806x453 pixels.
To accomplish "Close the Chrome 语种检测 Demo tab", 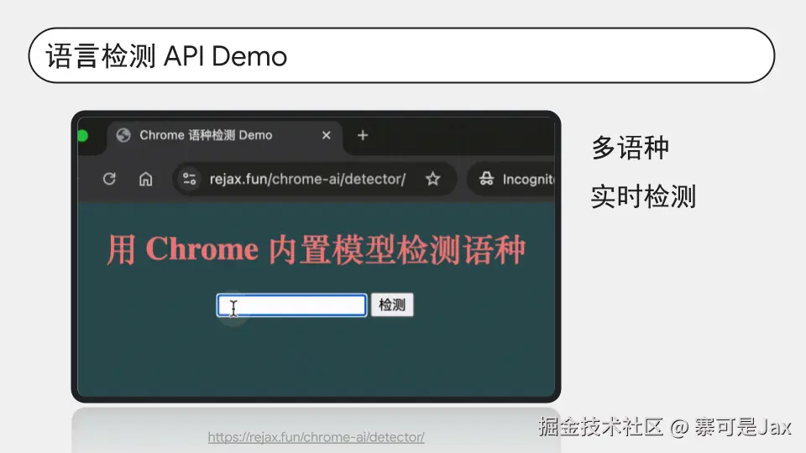I will [327, 135].
